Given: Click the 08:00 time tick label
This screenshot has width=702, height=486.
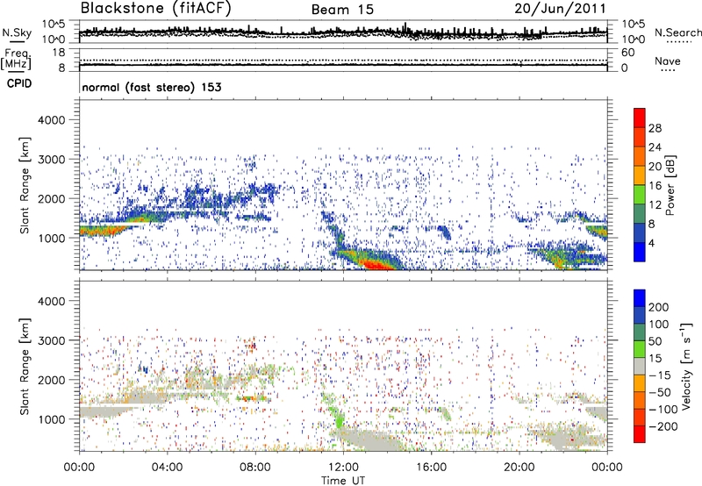Looking at the screenshot, I should pos(254,468).
